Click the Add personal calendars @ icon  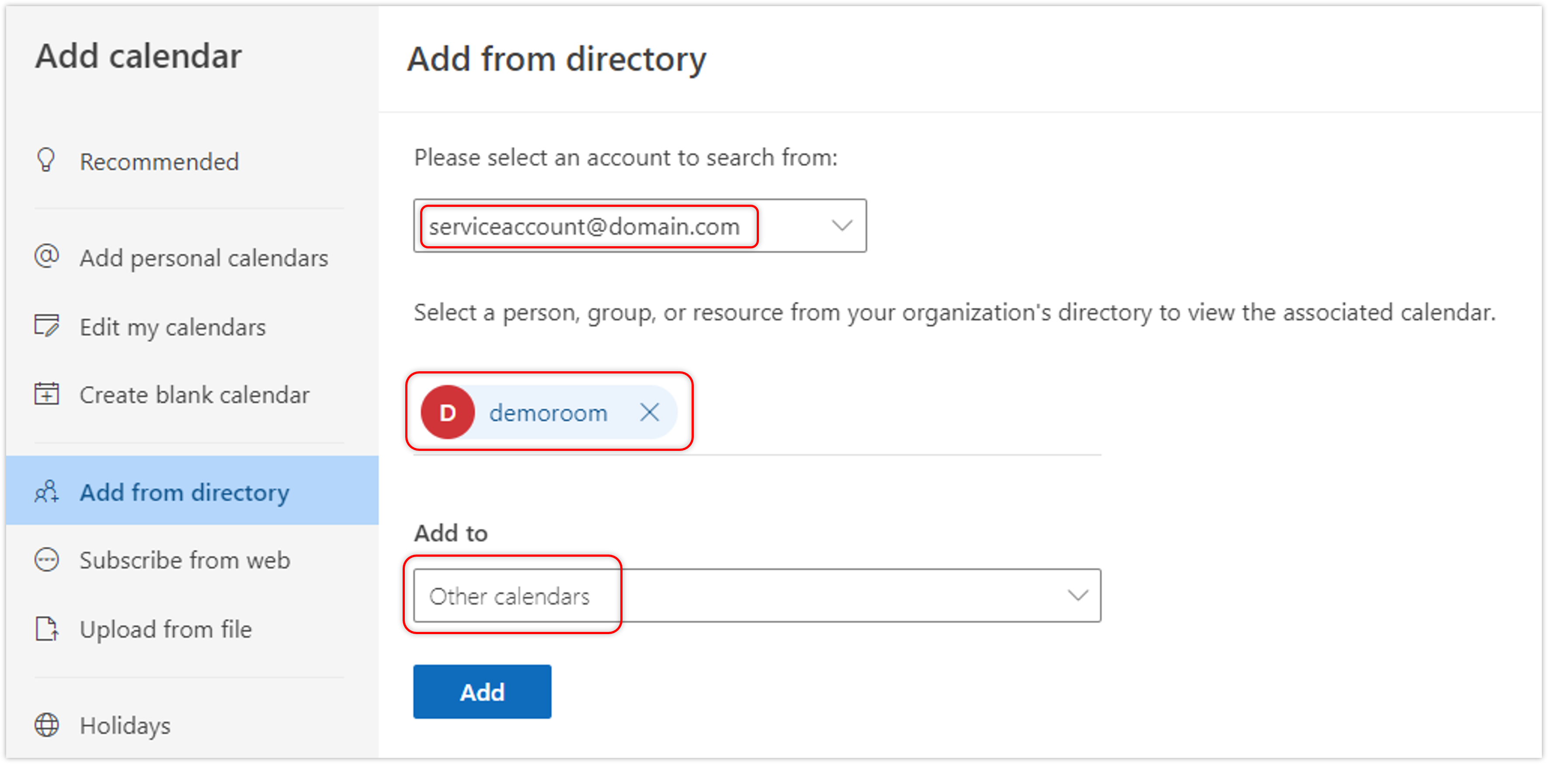[46, 257]
